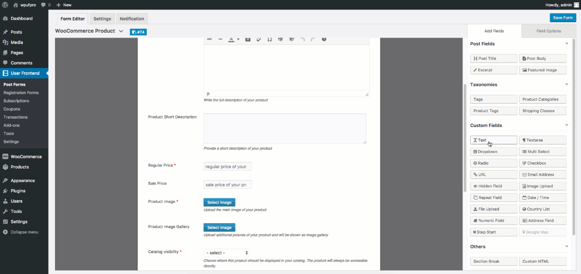The height and width of the screenshot is (274, 581).
Task: Open Subscriptions submenu link
Action: point(16,101)
